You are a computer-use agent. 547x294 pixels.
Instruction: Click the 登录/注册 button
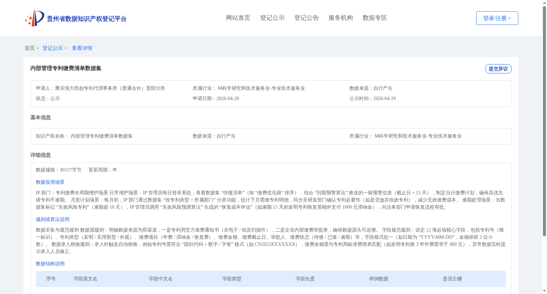pyautogui.click(x=497, y=18)
